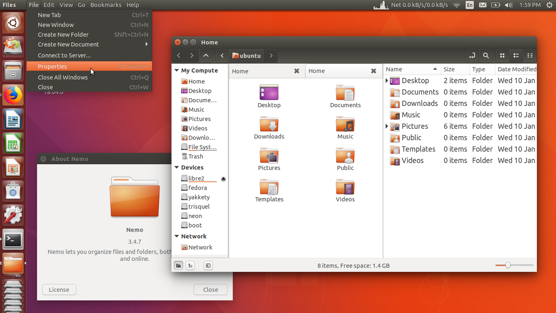Expand the Desktop row in list view
556x313 pixels.
click(x=387, y=81)
